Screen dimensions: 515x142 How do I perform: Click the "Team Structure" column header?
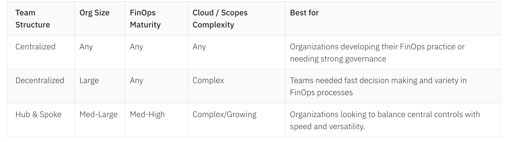33,19
